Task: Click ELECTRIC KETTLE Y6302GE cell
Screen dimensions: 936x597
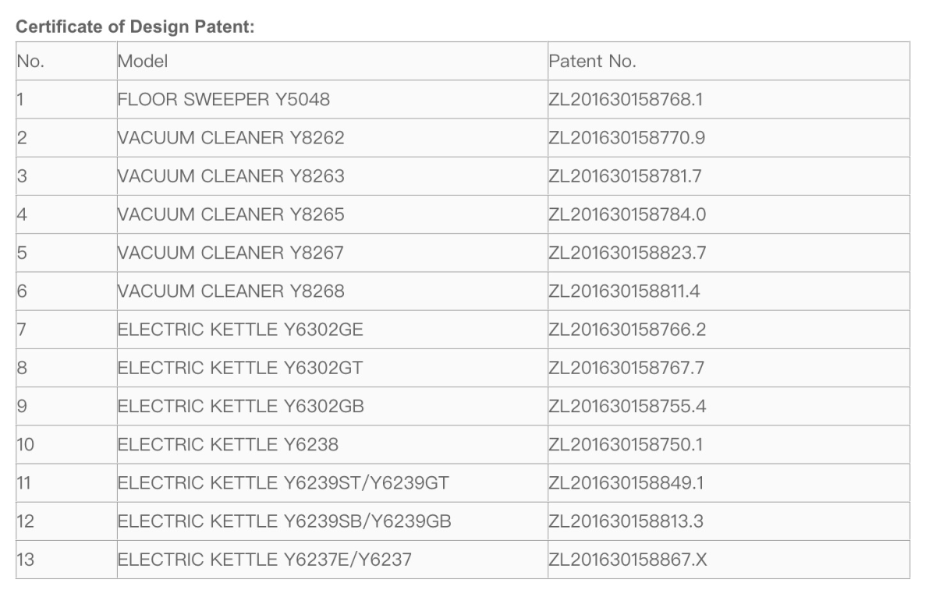Action: pos(332,330)
